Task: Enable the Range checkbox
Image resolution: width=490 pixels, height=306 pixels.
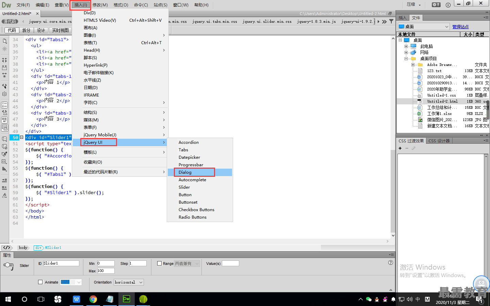Action: pos(159,263)
